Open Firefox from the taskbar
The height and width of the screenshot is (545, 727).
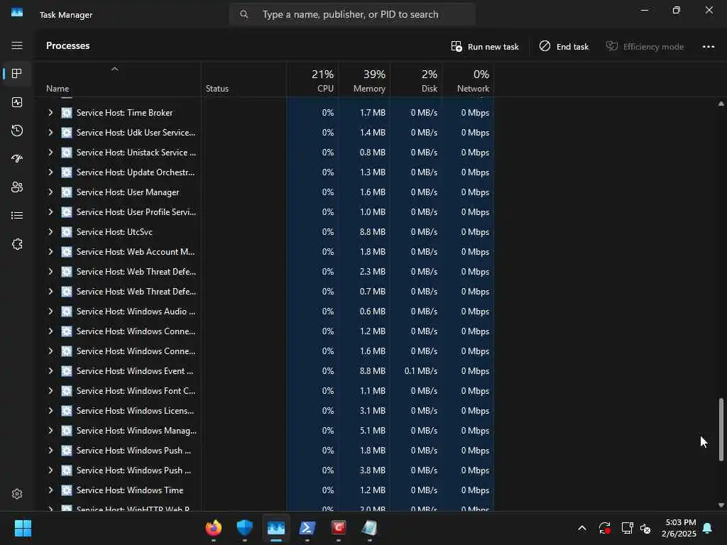coord(214,528)
